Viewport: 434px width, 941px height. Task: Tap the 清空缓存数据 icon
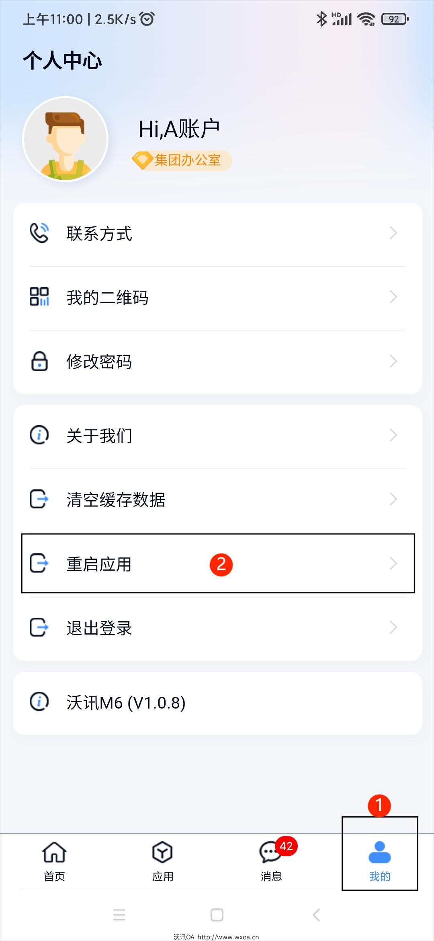click(x=39, y=499)
